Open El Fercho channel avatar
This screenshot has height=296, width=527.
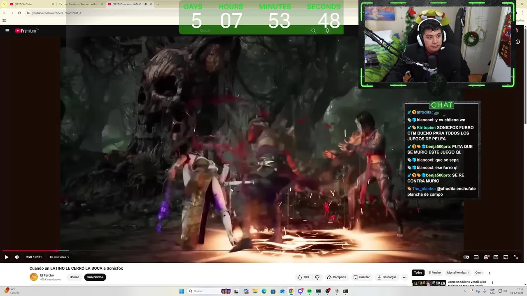click(x=34, y=277)
